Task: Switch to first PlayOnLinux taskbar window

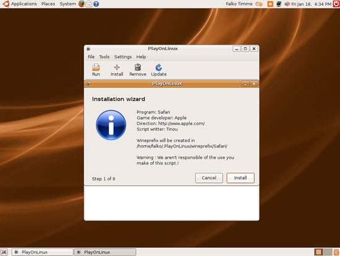Action: (x=43, y=252)
